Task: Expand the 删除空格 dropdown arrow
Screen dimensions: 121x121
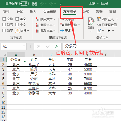Action: [79, 25]
